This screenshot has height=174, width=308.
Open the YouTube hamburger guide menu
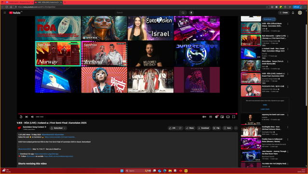5,13
